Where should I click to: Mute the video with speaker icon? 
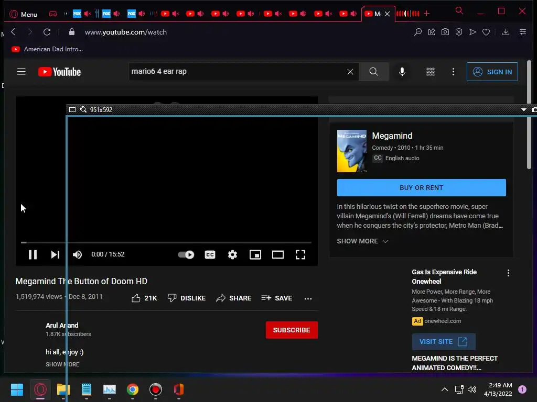78,254
